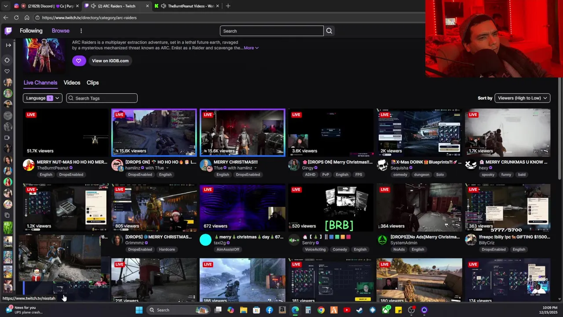The height and width of the screenshot is (317, 563).
Task: Click TheBurntPeanut avatar icon
Action: point(29,166)
